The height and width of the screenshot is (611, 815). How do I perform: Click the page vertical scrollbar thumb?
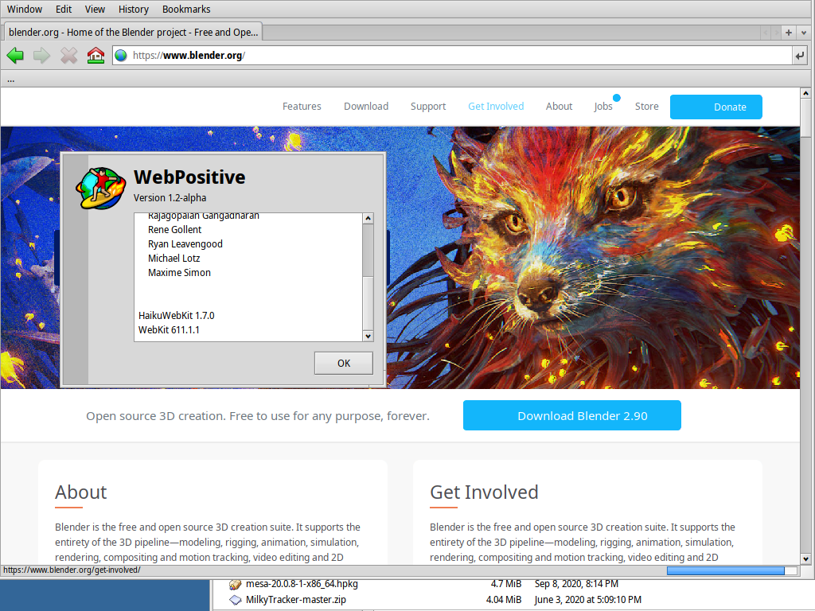point(805,117)
